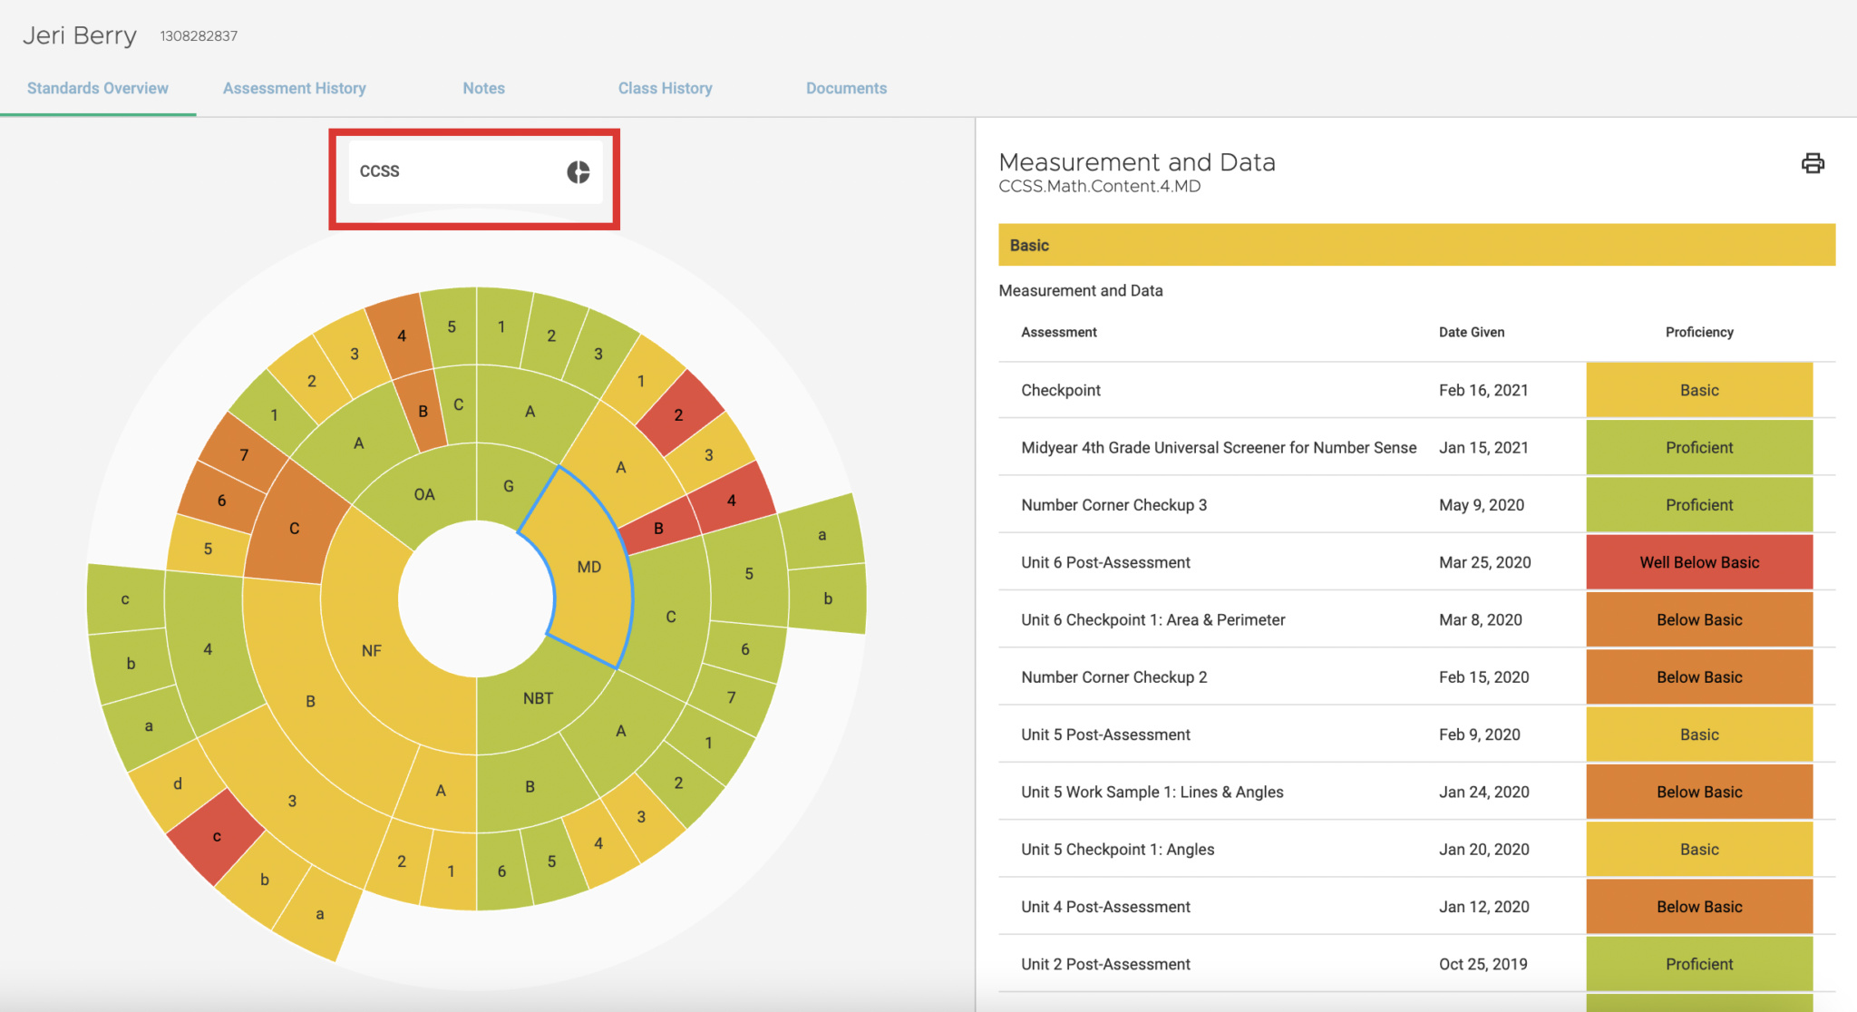
Task: Click the Proficiency column header
Action: (x=1699, y=332)
